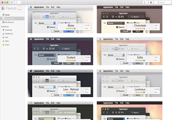
Task: Click the star rating on the Lumineux card
Action: [140, 93]
